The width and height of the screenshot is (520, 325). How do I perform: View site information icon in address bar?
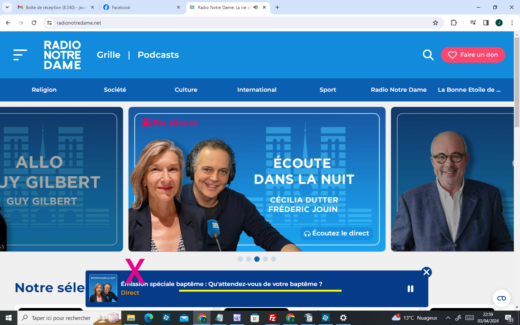click(x=49, y=23)
